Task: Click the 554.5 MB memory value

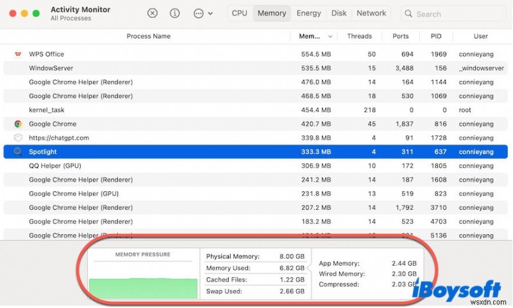Action: tap(315, 54)
